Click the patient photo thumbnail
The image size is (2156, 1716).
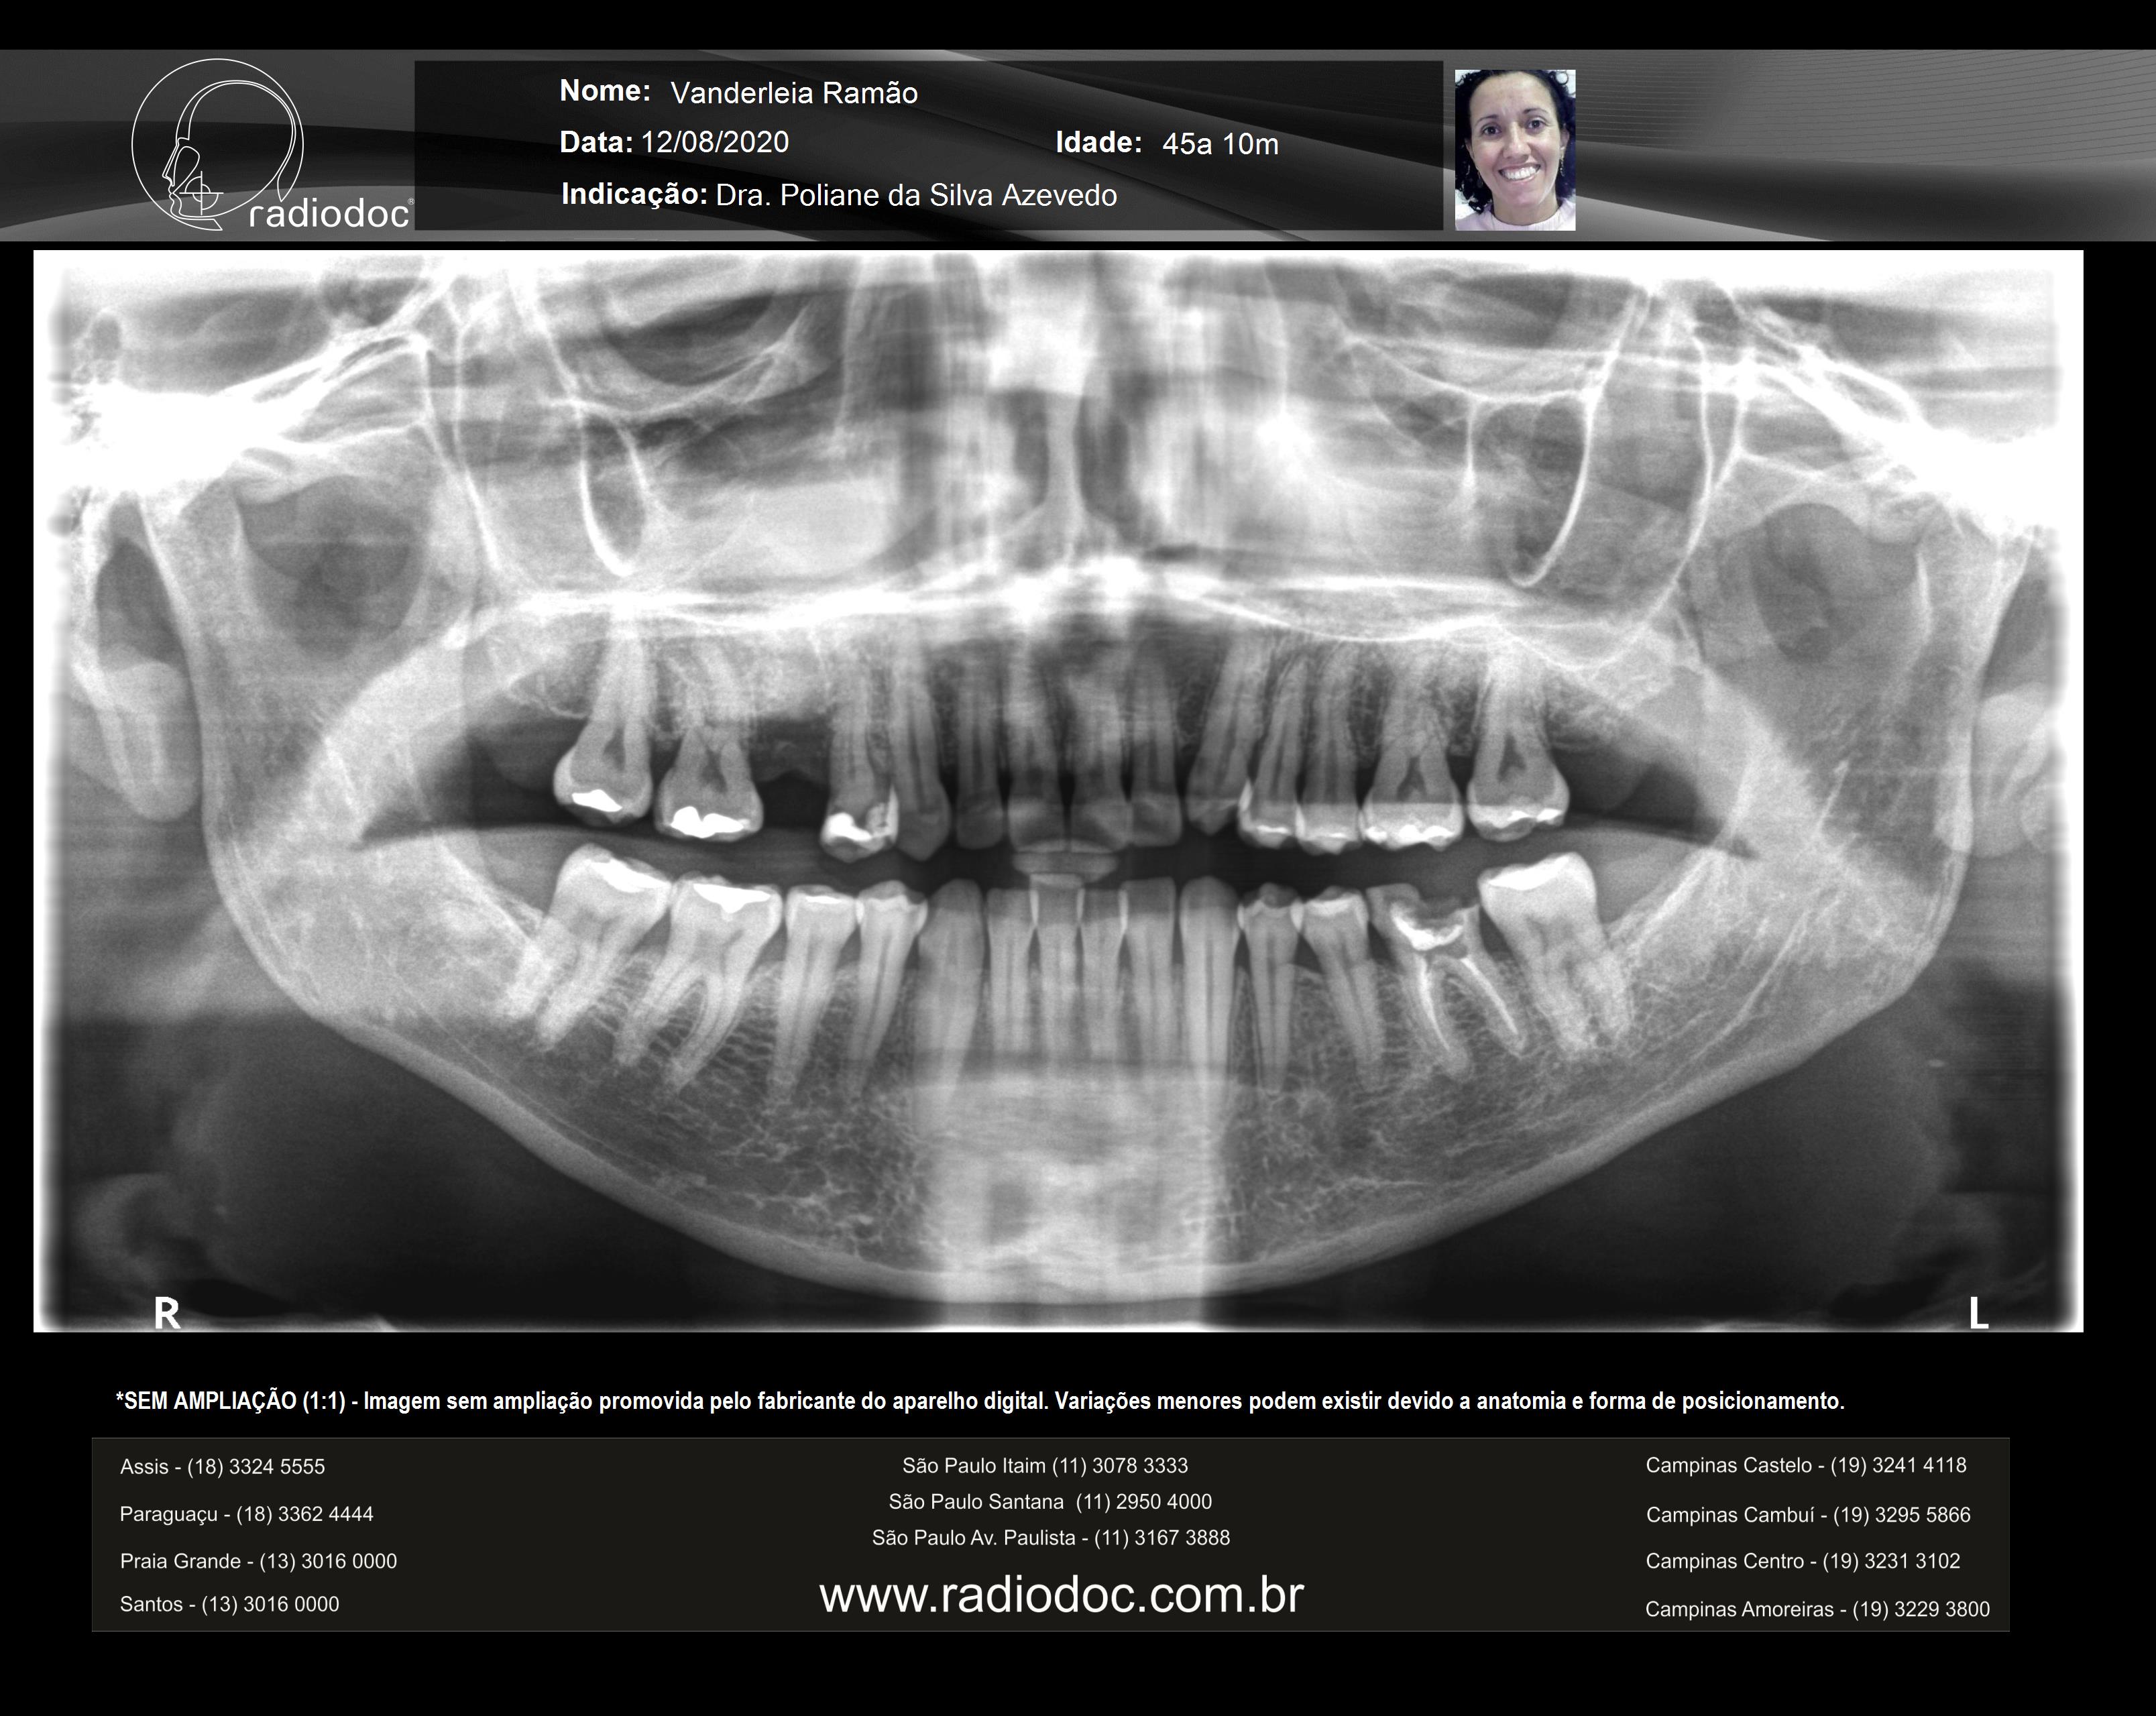(x=1514, y=150)
